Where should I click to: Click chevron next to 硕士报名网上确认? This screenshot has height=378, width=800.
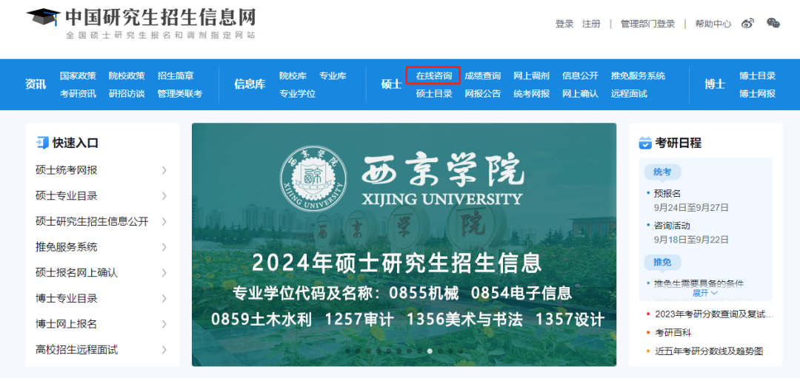(x=164, y=273)
